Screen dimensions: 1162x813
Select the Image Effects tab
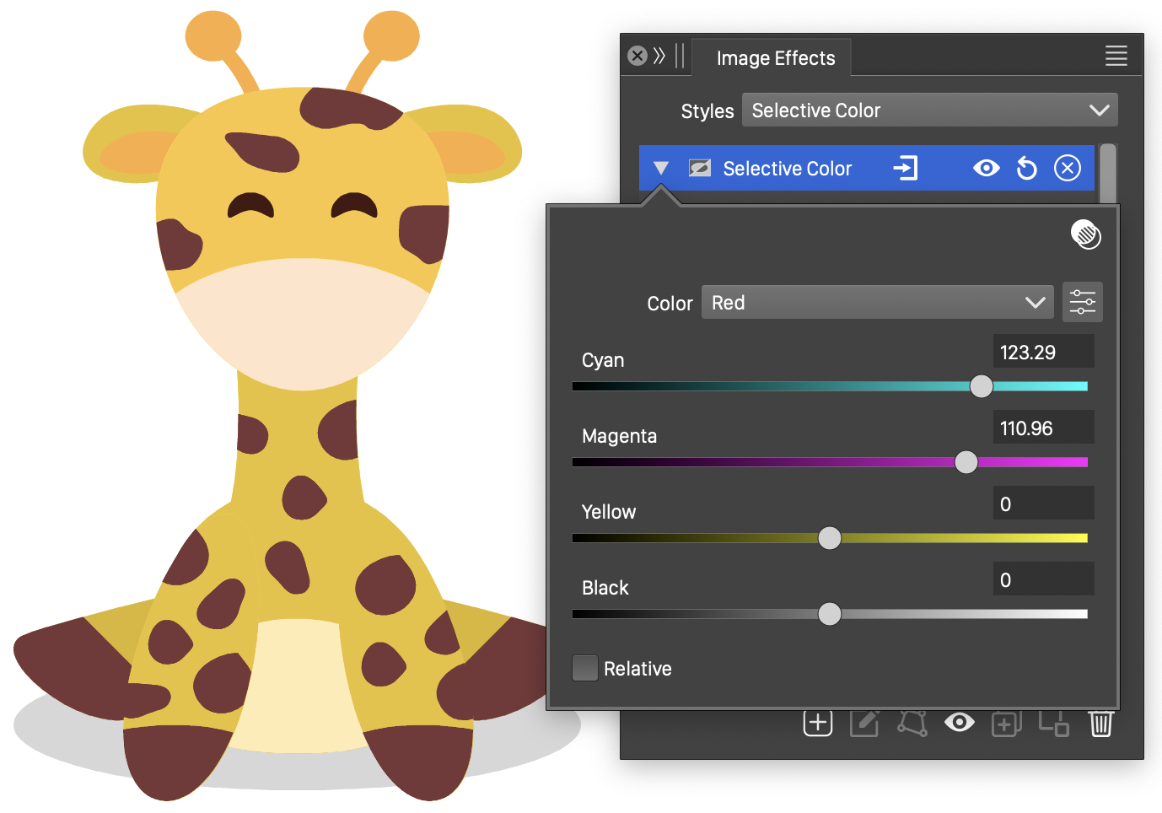pos(775,58)
